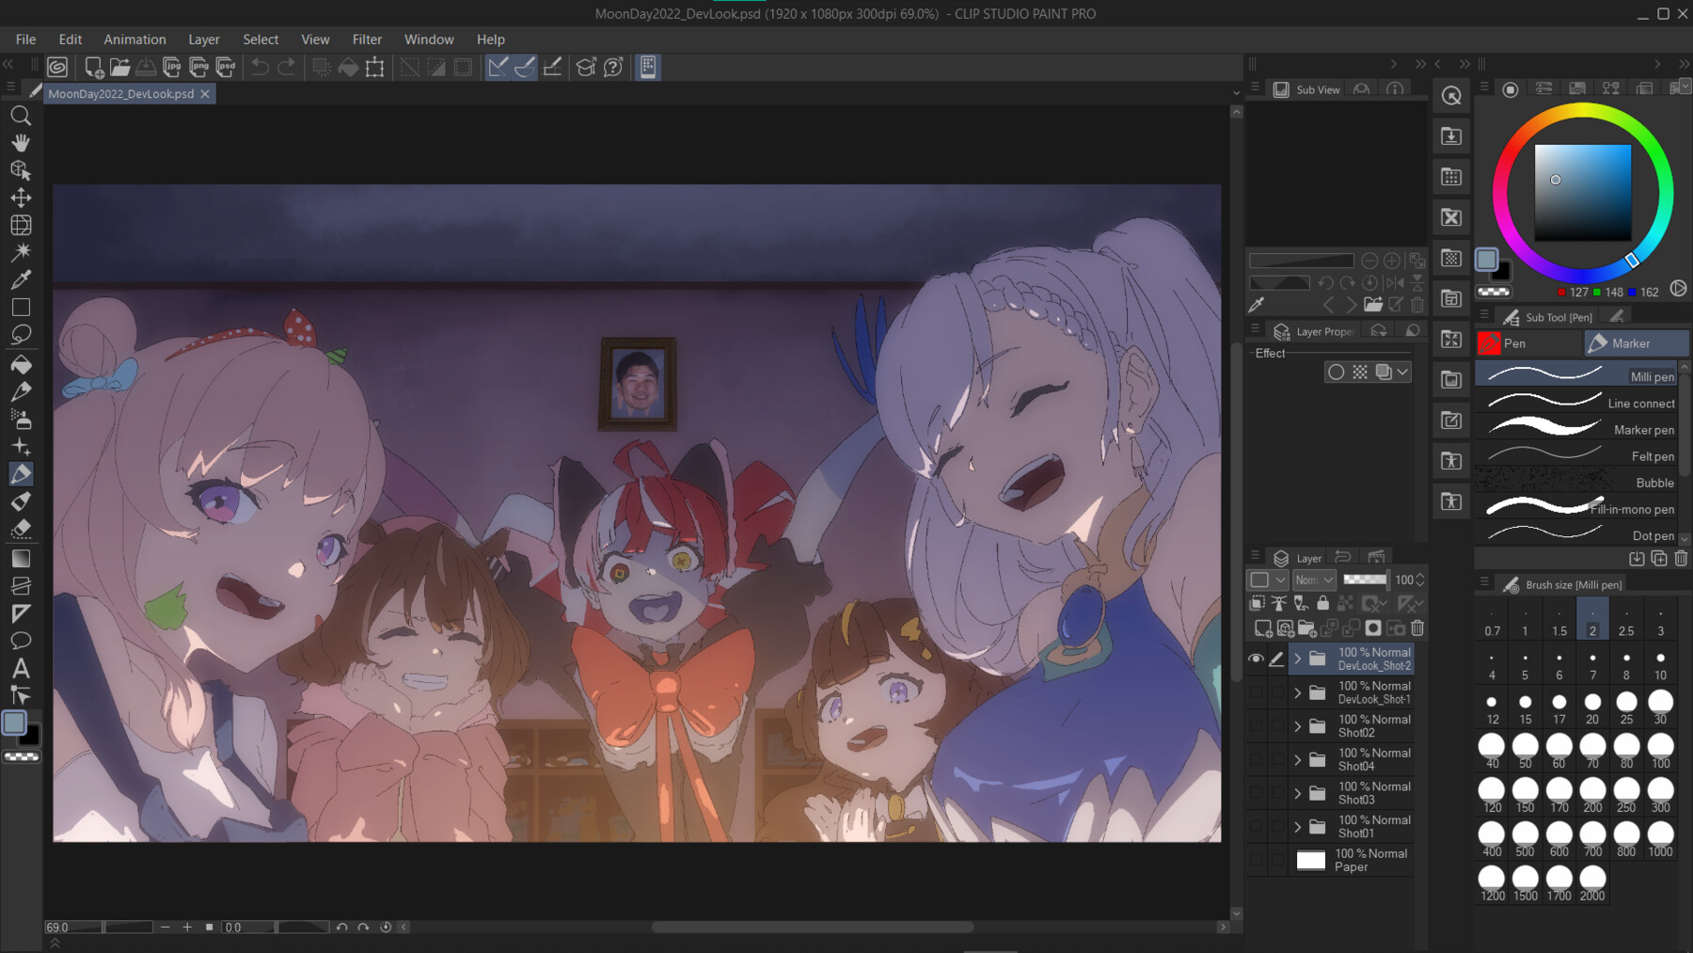Viewport: 1693px width, 953px height.
Task: Expand the DevLook_Shot-2 folder in the layer list
Action: coord(1297,659)
